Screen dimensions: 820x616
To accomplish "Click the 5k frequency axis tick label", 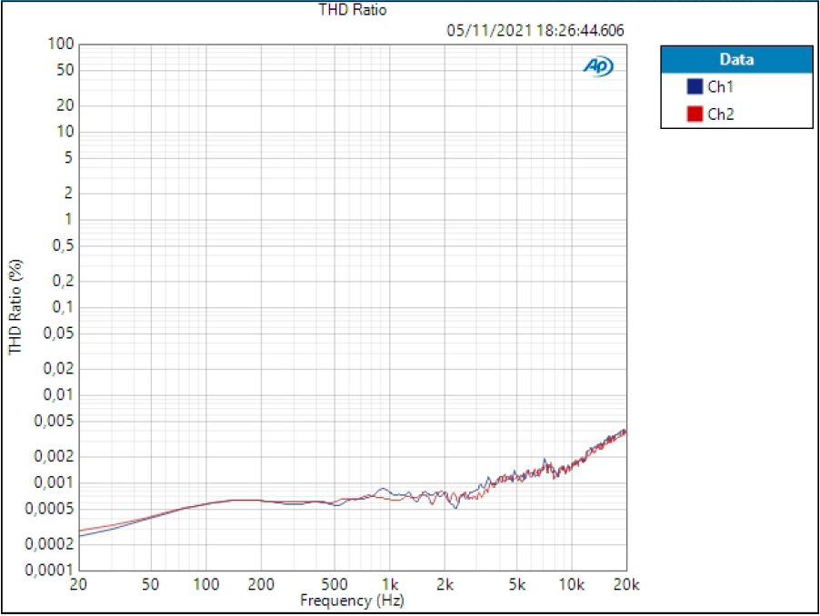I will (x=516, y=584).
